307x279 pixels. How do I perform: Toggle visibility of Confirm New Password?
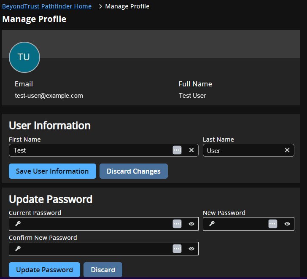pyautogui.click(x=191, y=249)
